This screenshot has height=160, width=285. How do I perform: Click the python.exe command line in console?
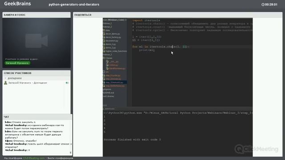coord(178,113)
